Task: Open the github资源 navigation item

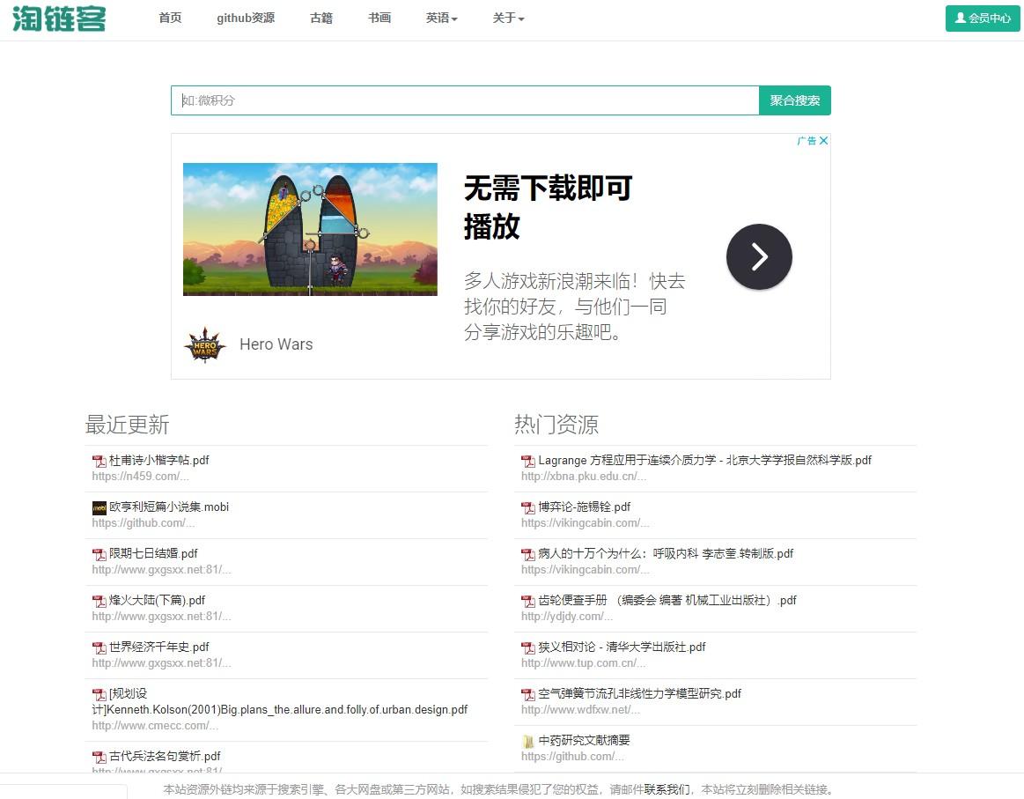Action: [x=246, y=18]
